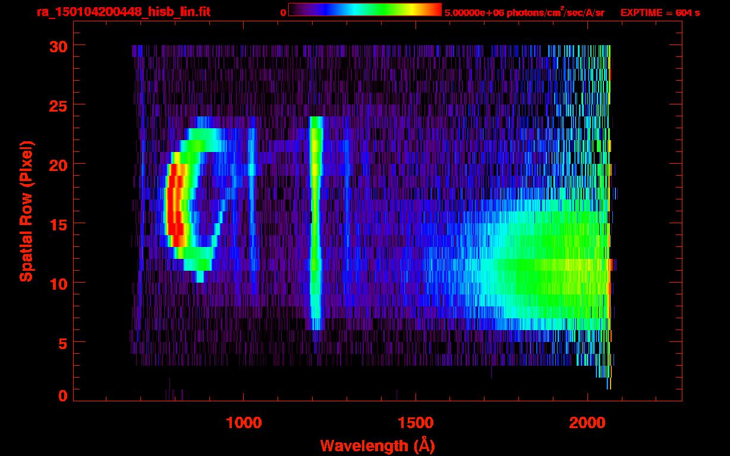730x456 pixels.
Task: Click the EXPTIME = 604 s text
Action: (x=660, y=12)
